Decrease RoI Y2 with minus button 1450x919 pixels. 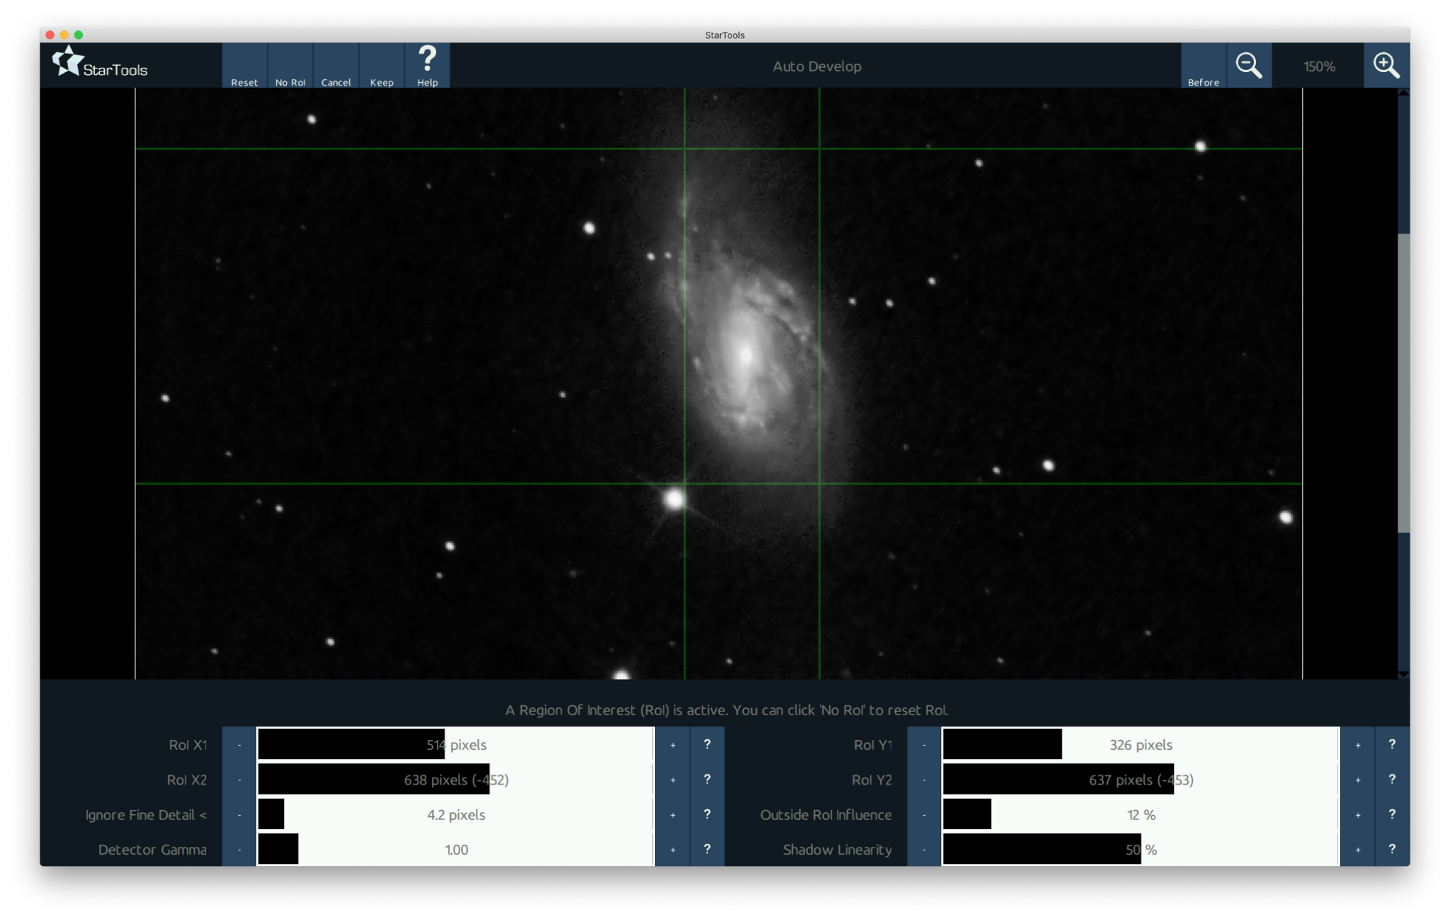924,780
